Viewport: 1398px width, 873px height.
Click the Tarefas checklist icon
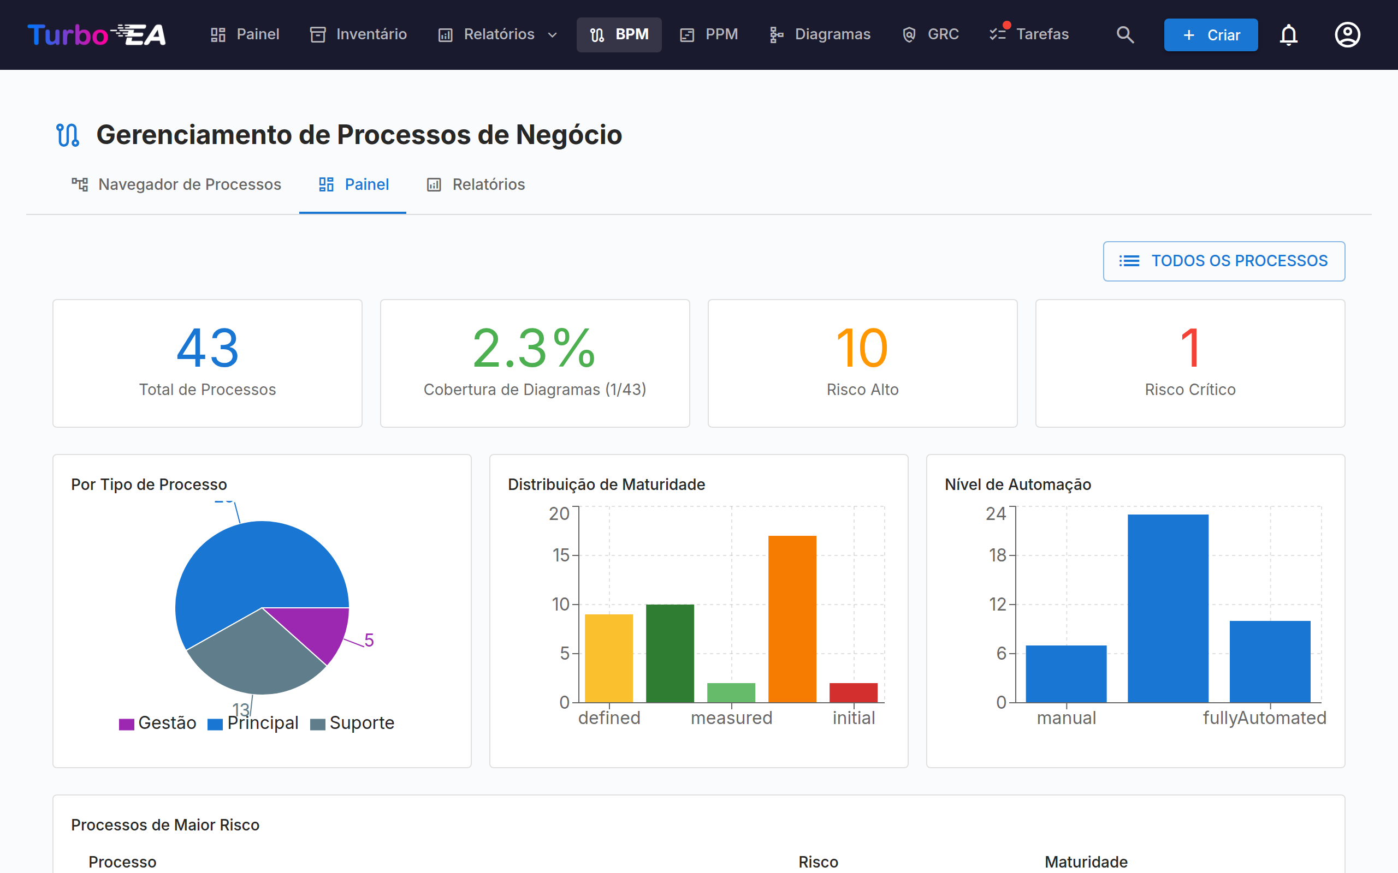(x=998, y=34)
